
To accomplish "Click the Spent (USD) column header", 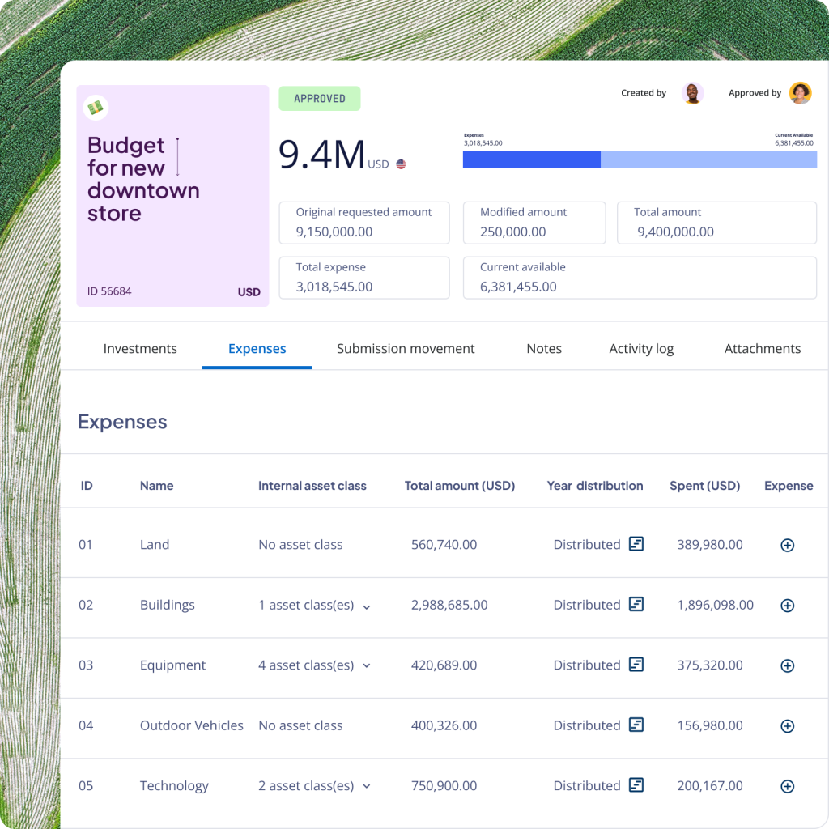I will pyautogui.click(x=705, y=486).
